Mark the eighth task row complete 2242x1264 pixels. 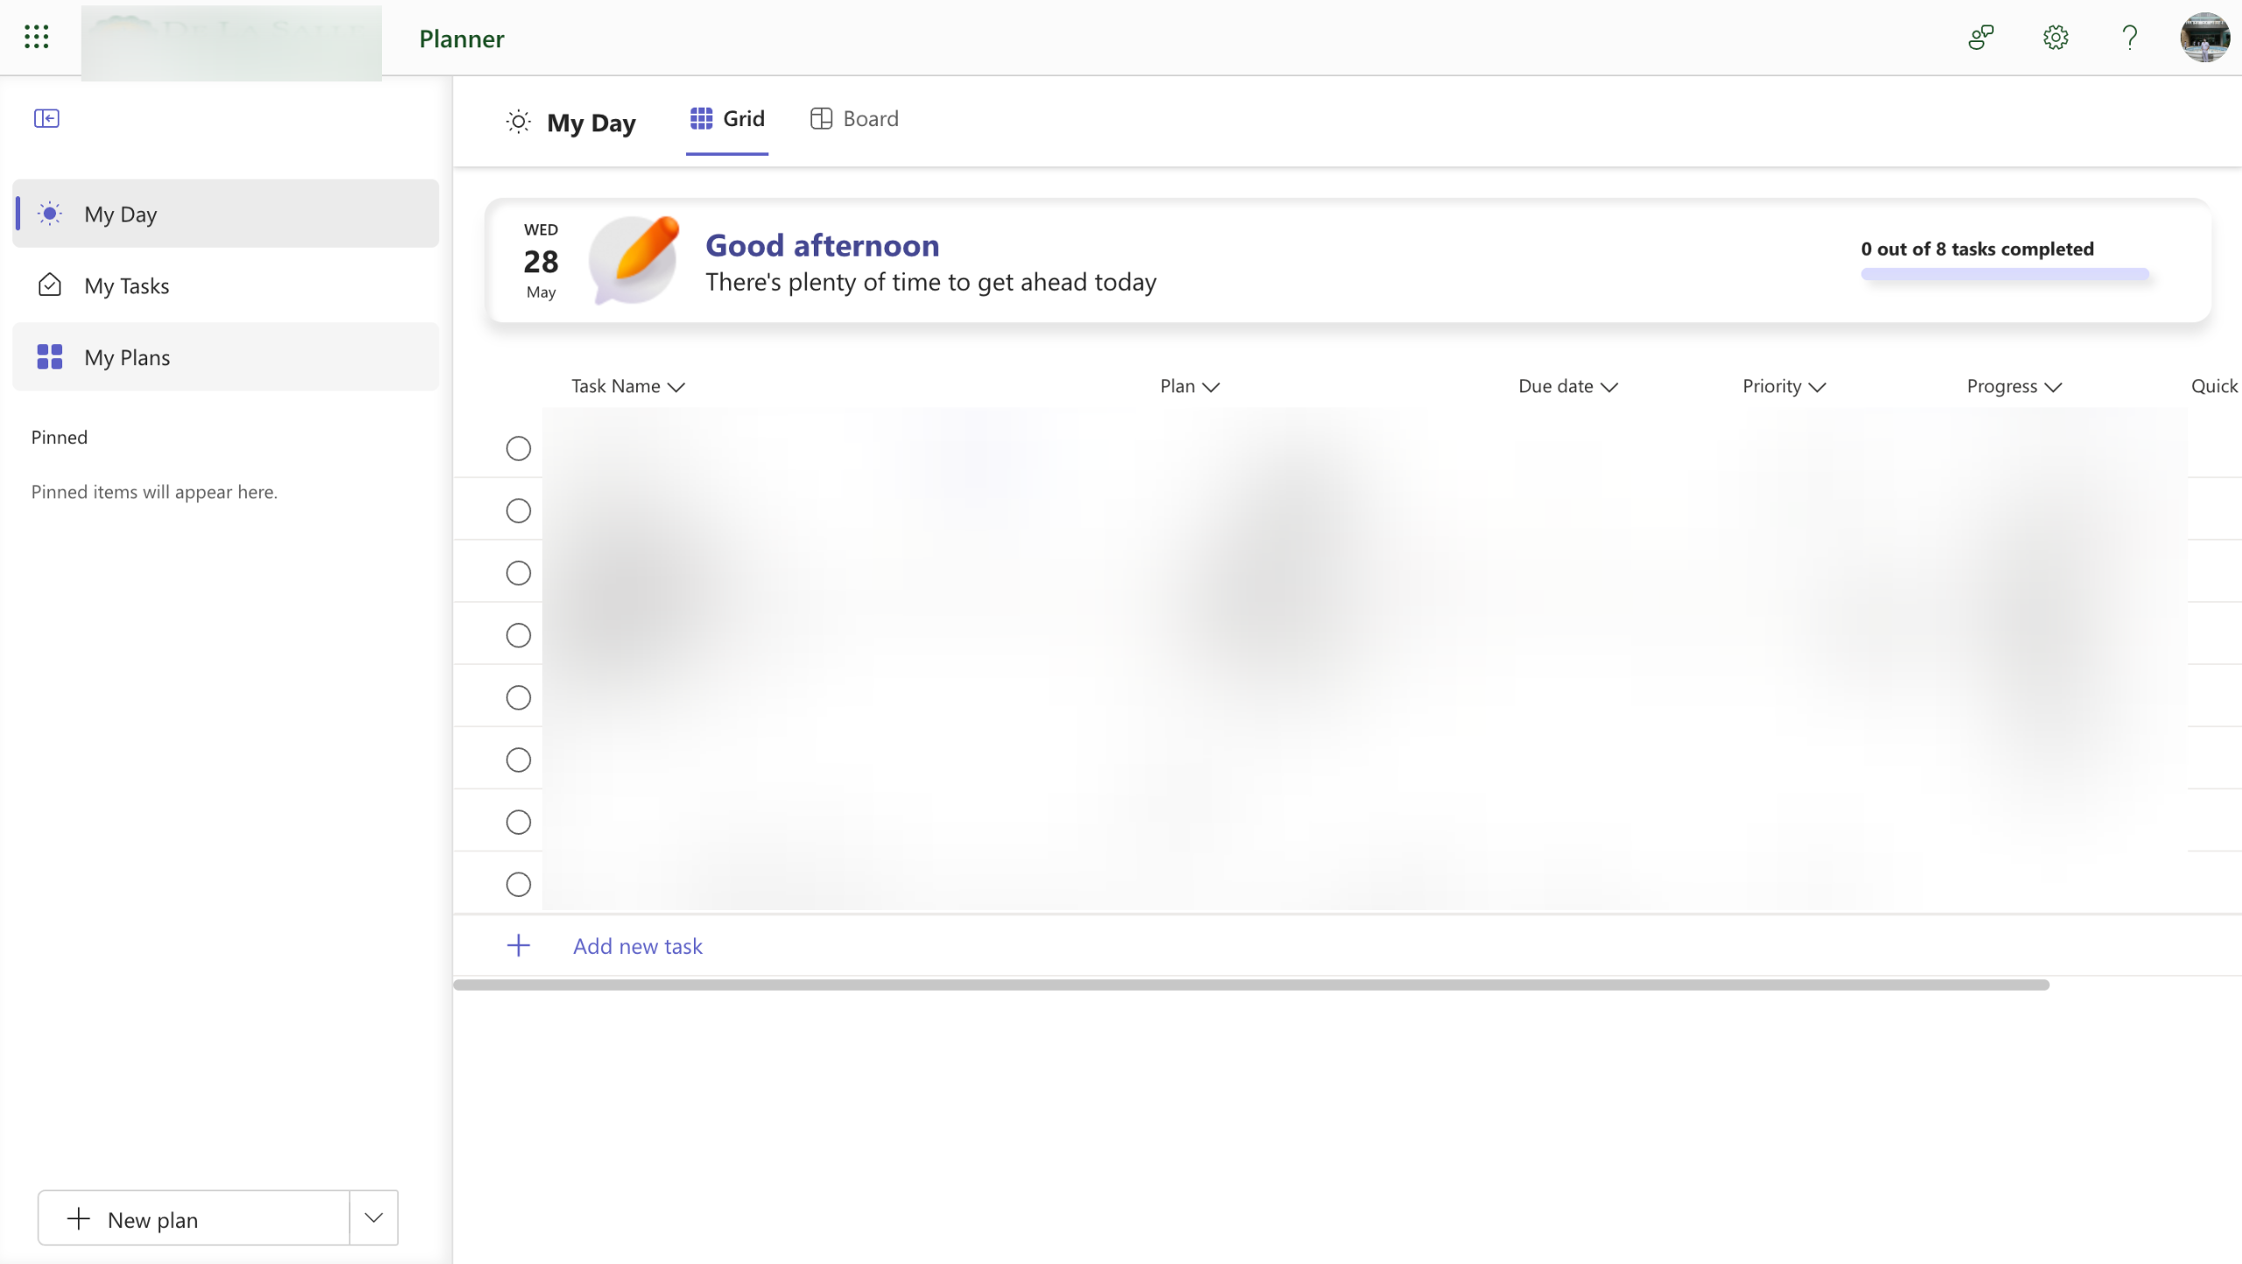pyautogui.click(x=519, y=885)
